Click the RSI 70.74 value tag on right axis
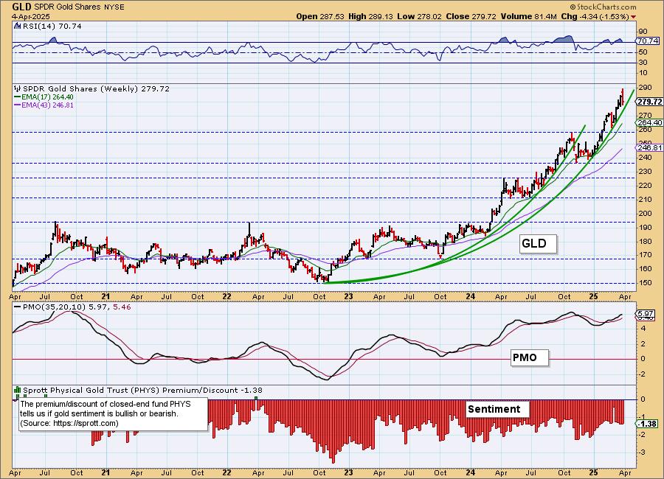This screenshot has width=664, height=479. pos(648,41)
